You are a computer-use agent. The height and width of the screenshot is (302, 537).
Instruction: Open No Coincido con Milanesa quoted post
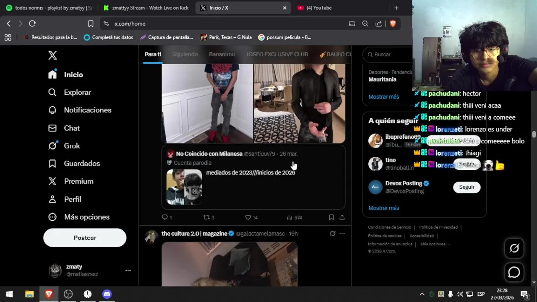253,177
